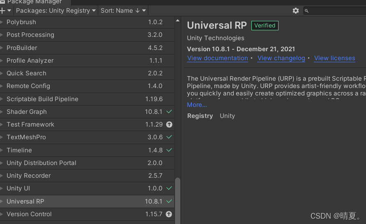Expand the Quick Search package arrow
The height and width of the screenshot is (224, 366).
[1, 73]
